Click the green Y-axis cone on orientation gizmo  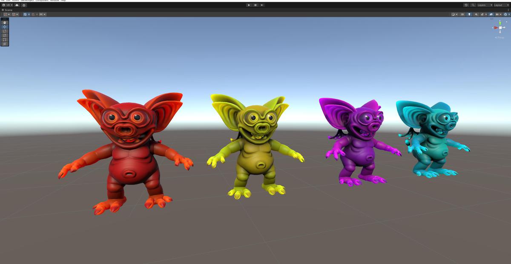point(500,23)
